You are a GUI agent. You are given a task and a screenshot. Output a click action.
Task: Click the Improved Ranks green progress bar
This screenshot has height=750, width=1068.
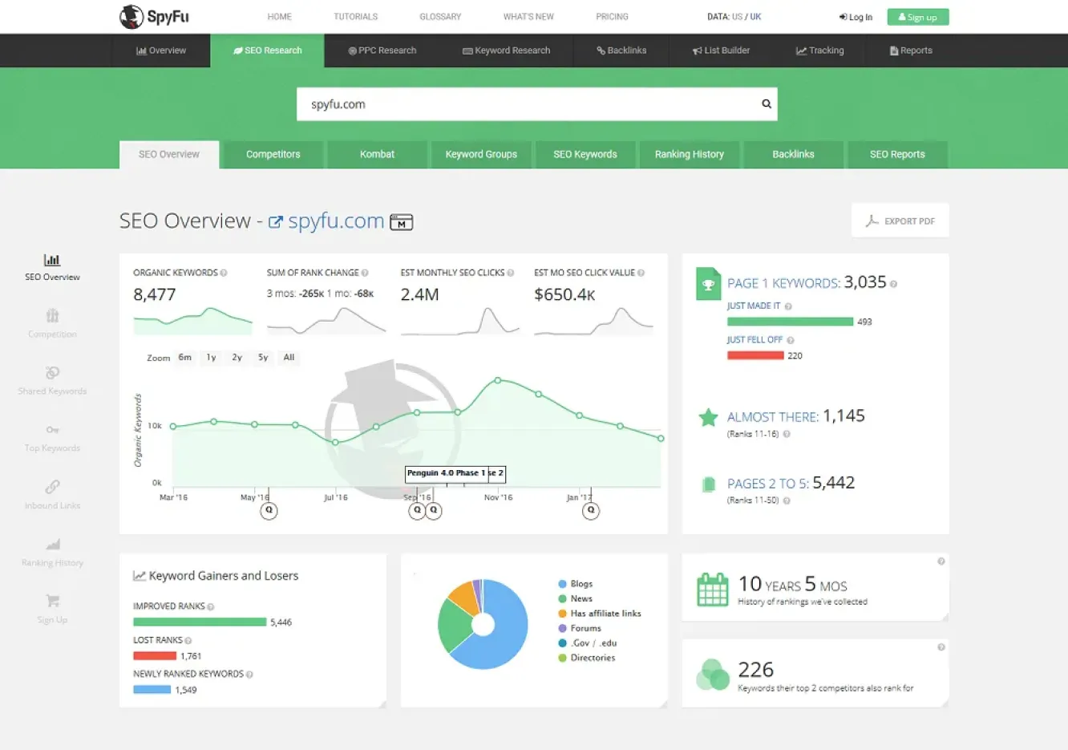tap(200, 622)
